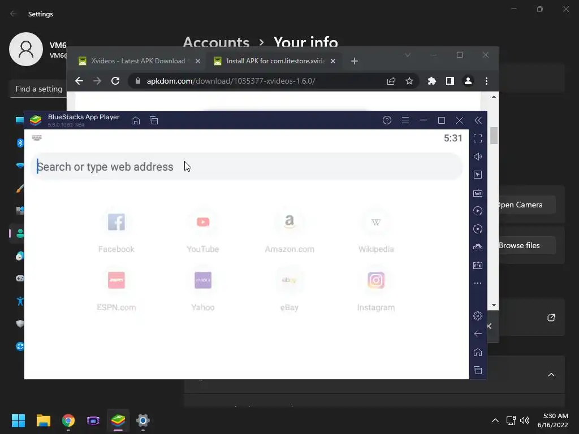Open external link icon in Settings related row

tap(551, 318)
